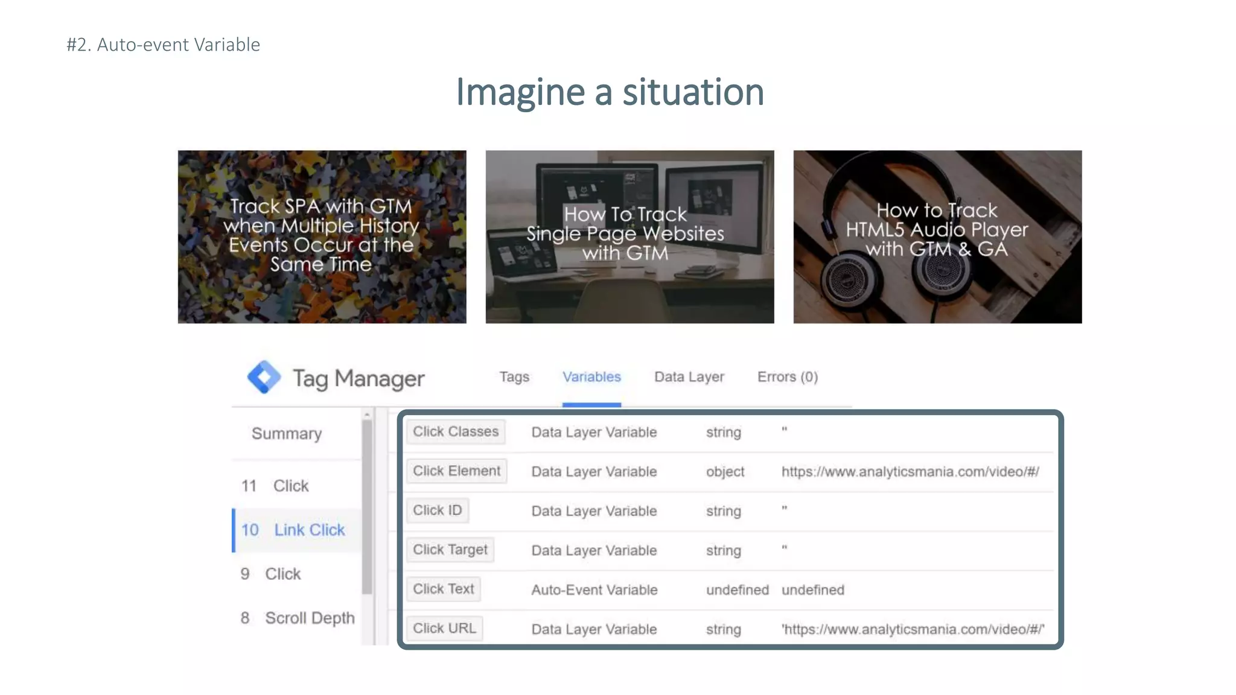This screenshot has height=695, width=1236.
Task: Select event 8 Scroll Depth
Action: [298, 618]
